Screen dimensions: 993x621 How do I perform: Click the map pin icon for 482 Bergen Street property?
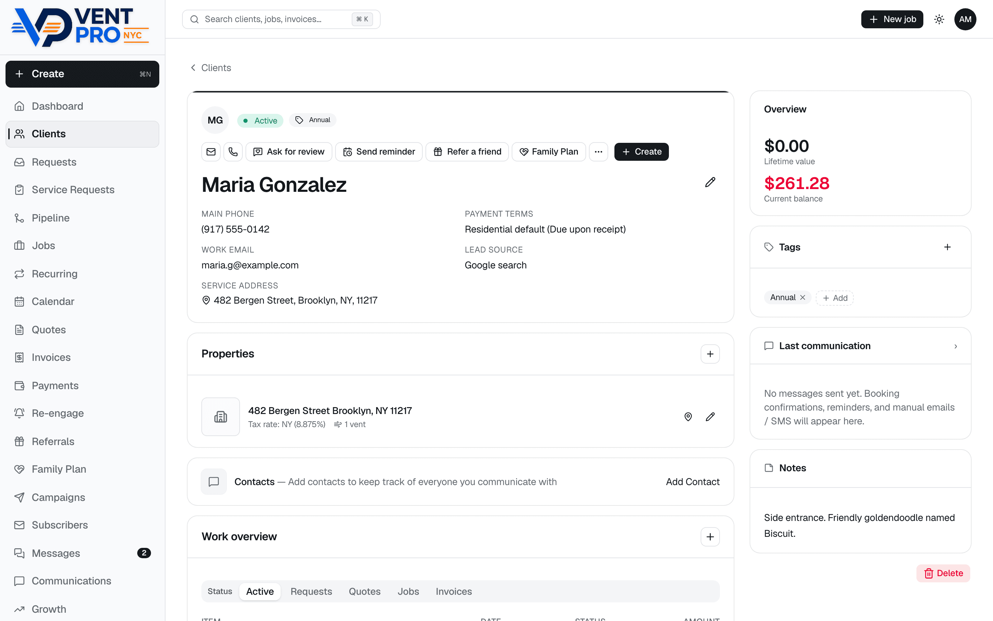[x=688, y=417]
